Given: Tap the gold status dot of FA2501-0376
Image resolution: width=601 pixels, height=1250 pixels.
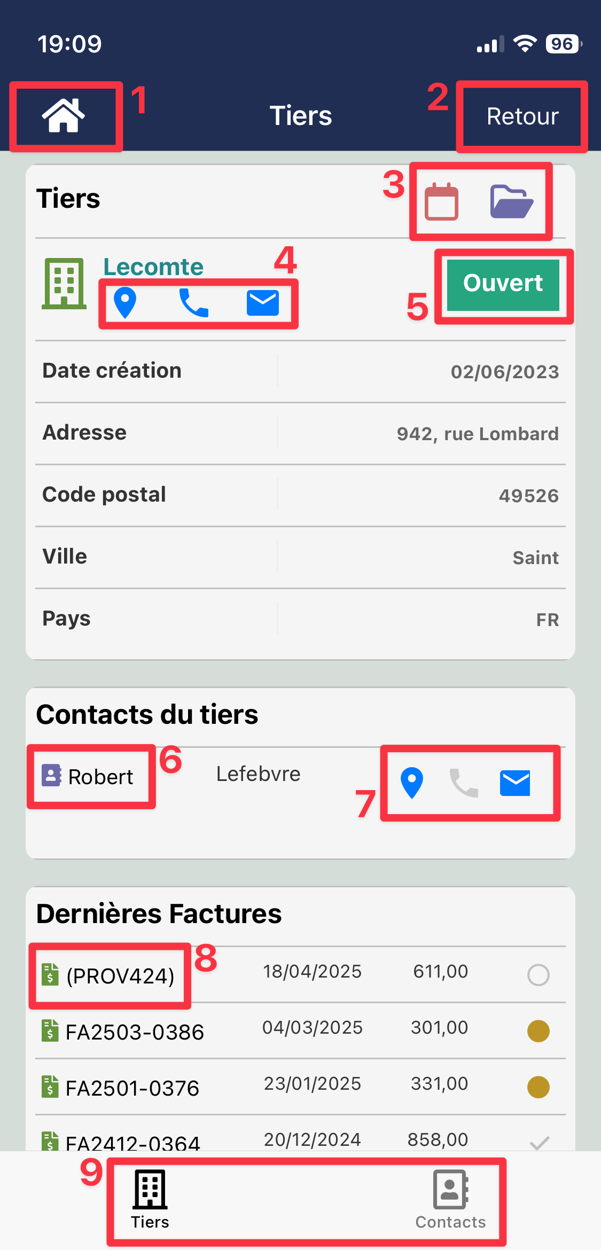Looking at the screenshot, I should [x=538, y=1087].
